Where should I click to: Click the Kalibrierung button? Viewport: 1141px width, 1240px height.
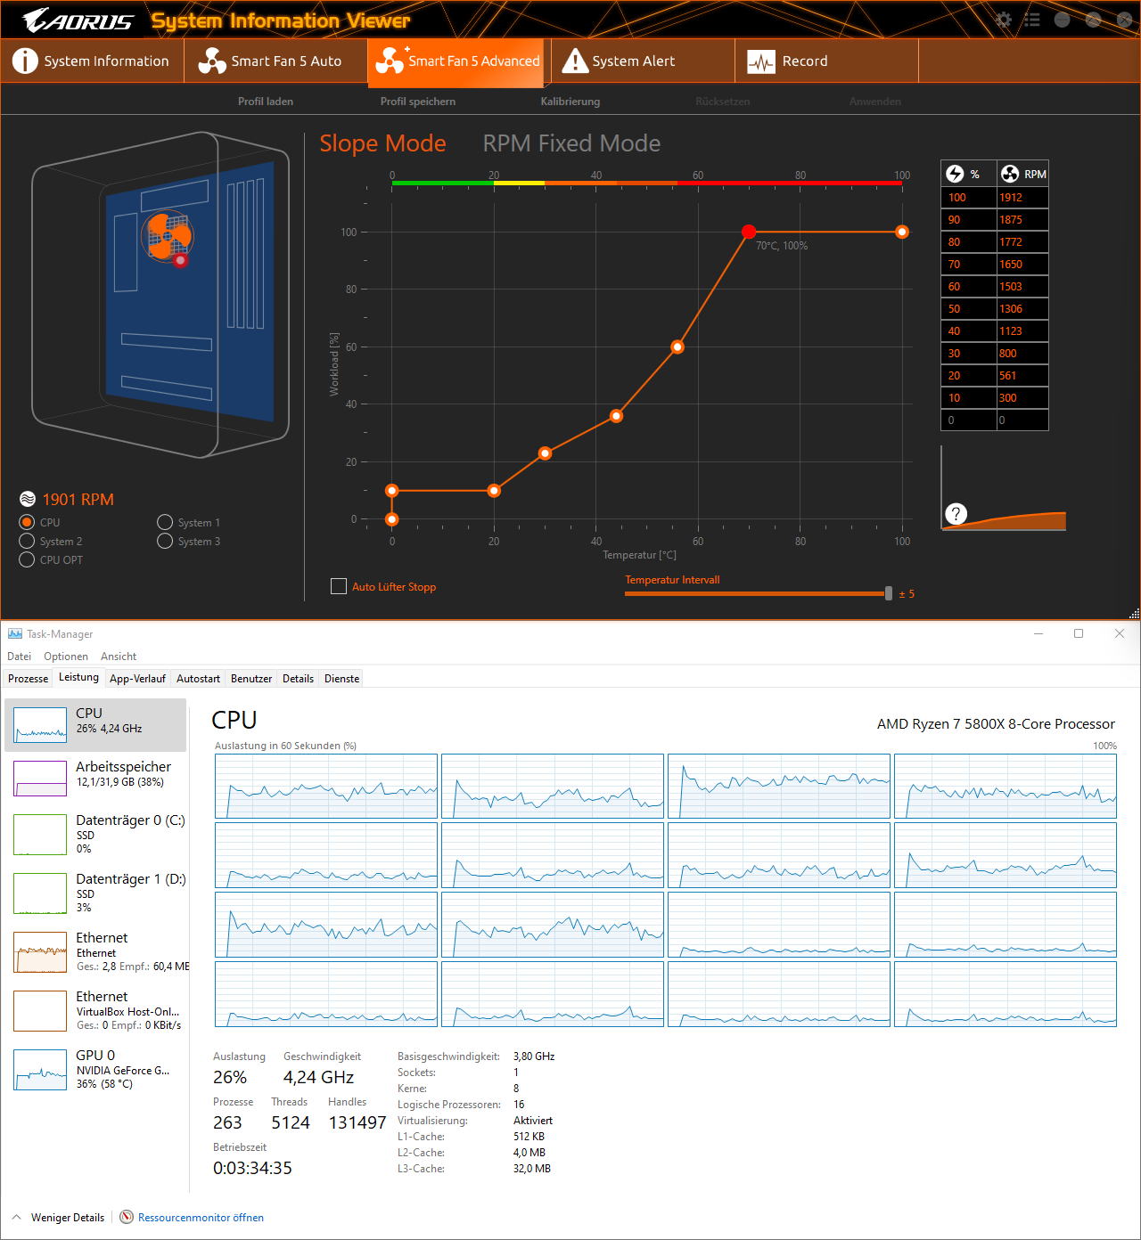pos(570,102)
